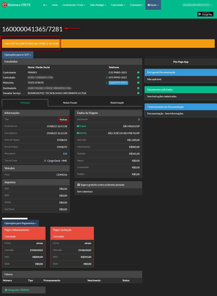Open the Contratante / Frete menu
The image size is (217, 296).
click(x=74, y=5)
